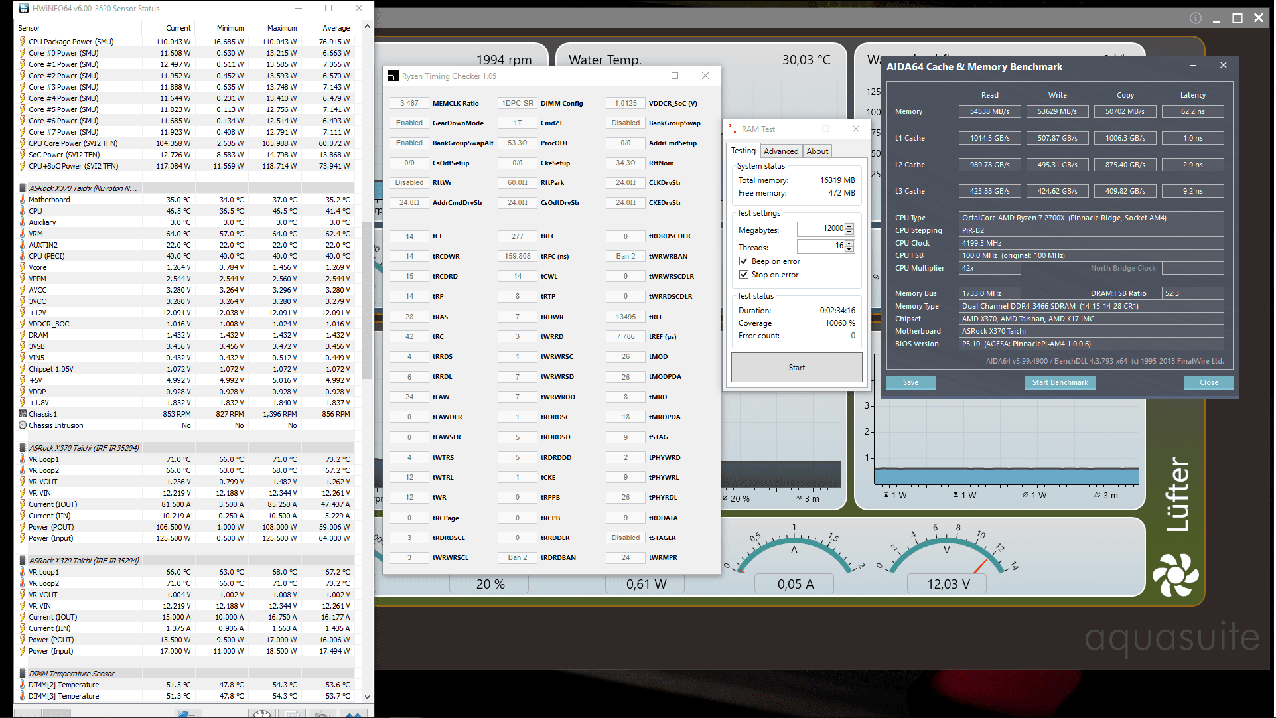Click the clock icon in HWiNFO bottom toolbar
Viewport: 1276px width, 718px height.
[261, 714]
